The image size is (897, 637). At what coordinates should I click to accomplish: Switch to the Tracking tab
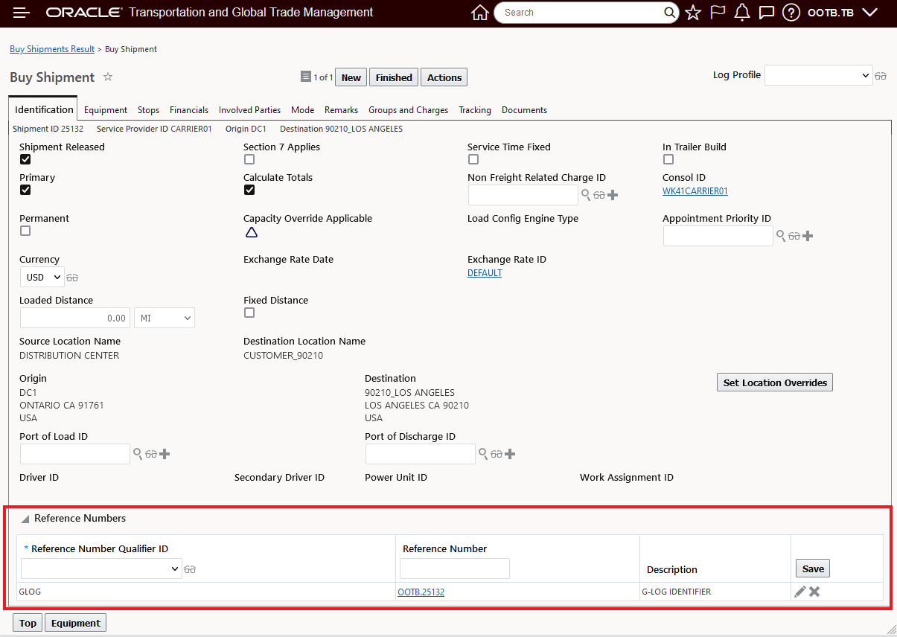[x=474, y=109]
